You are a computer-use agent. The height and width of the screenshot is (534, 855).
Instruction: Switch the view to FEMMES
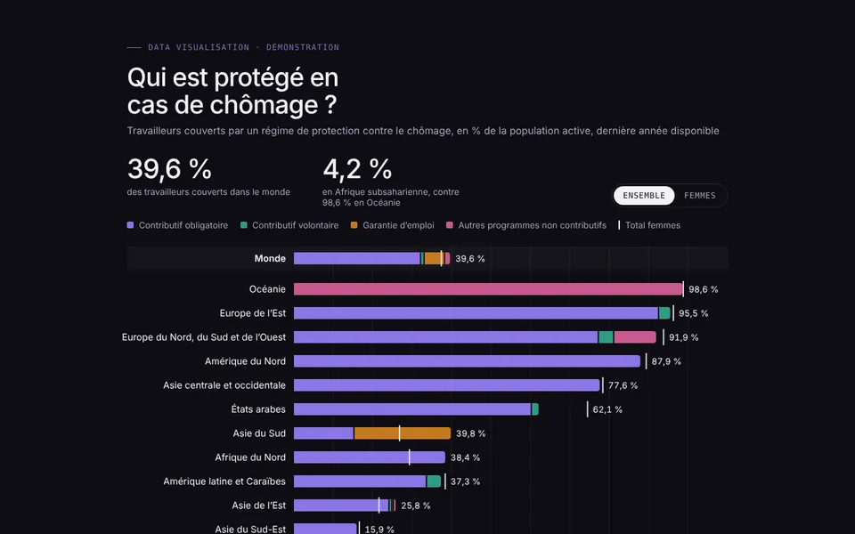tap(700, 196)
